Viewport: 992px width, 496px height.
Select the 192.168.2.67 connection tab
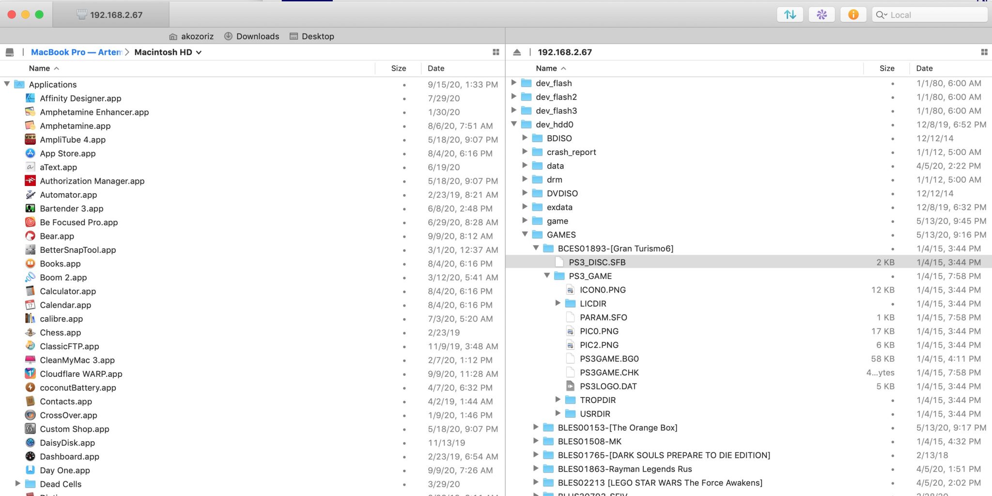(x=110, y=15)
